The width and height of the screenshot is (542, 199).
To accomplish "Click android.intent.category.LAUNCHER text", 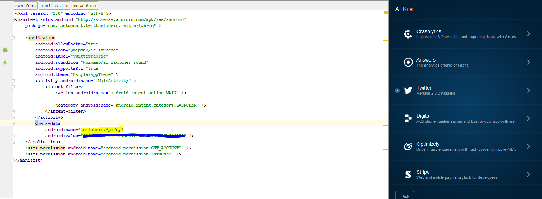I will (x=156, y=105).
